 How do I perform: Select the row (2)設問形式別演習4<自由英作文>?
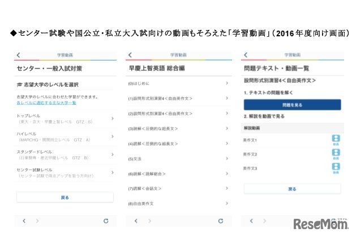[x=179, y=113]
